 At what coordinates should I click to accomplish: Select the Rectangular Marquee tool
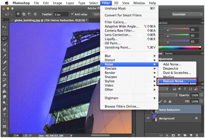[x=4, y=33]
